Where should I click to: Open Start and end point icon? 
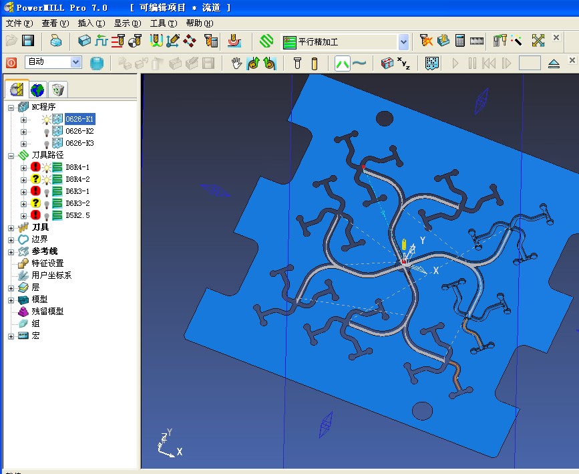135,41
